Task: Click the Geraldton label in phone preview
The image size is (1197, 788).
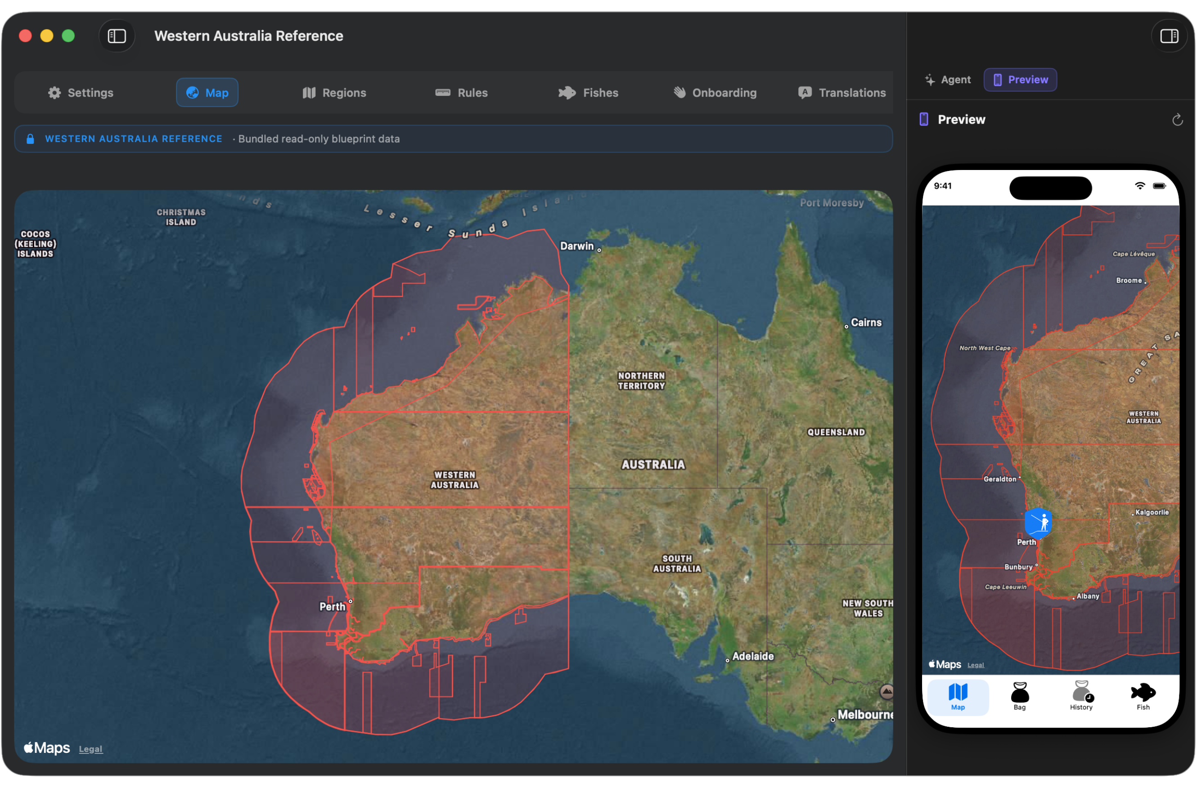Action: click(x=1000, y=479)
